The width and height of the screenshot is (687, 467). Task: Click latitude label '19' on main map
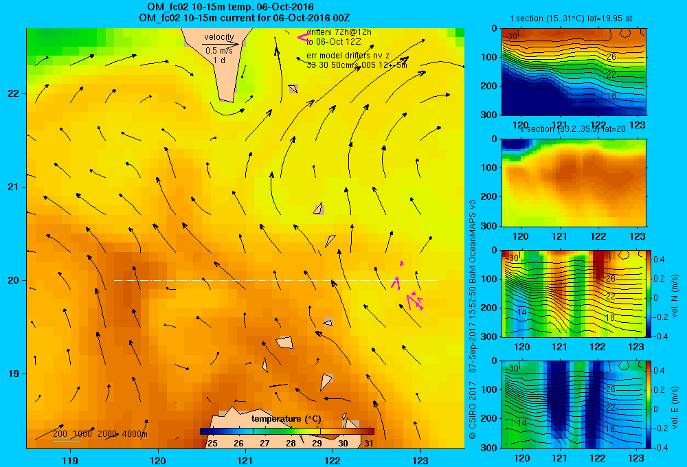tap(13, 374)
